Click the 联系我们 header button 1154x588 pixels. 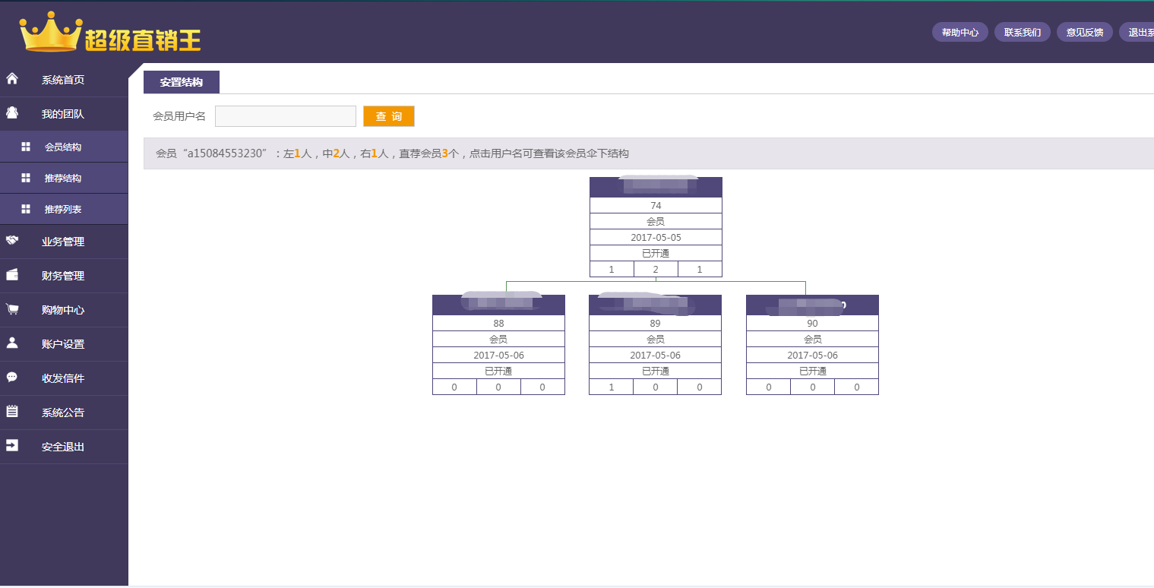click(x=1022, y=32)
